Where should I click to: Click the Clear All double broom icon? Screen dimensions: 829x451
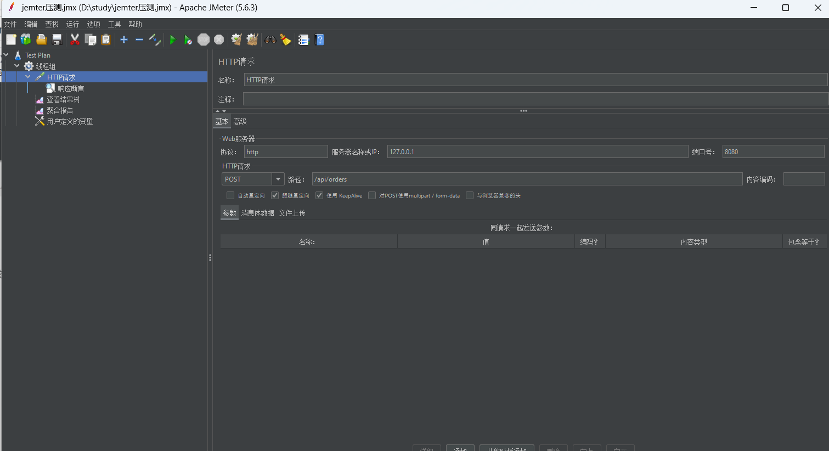coord(252,40)
